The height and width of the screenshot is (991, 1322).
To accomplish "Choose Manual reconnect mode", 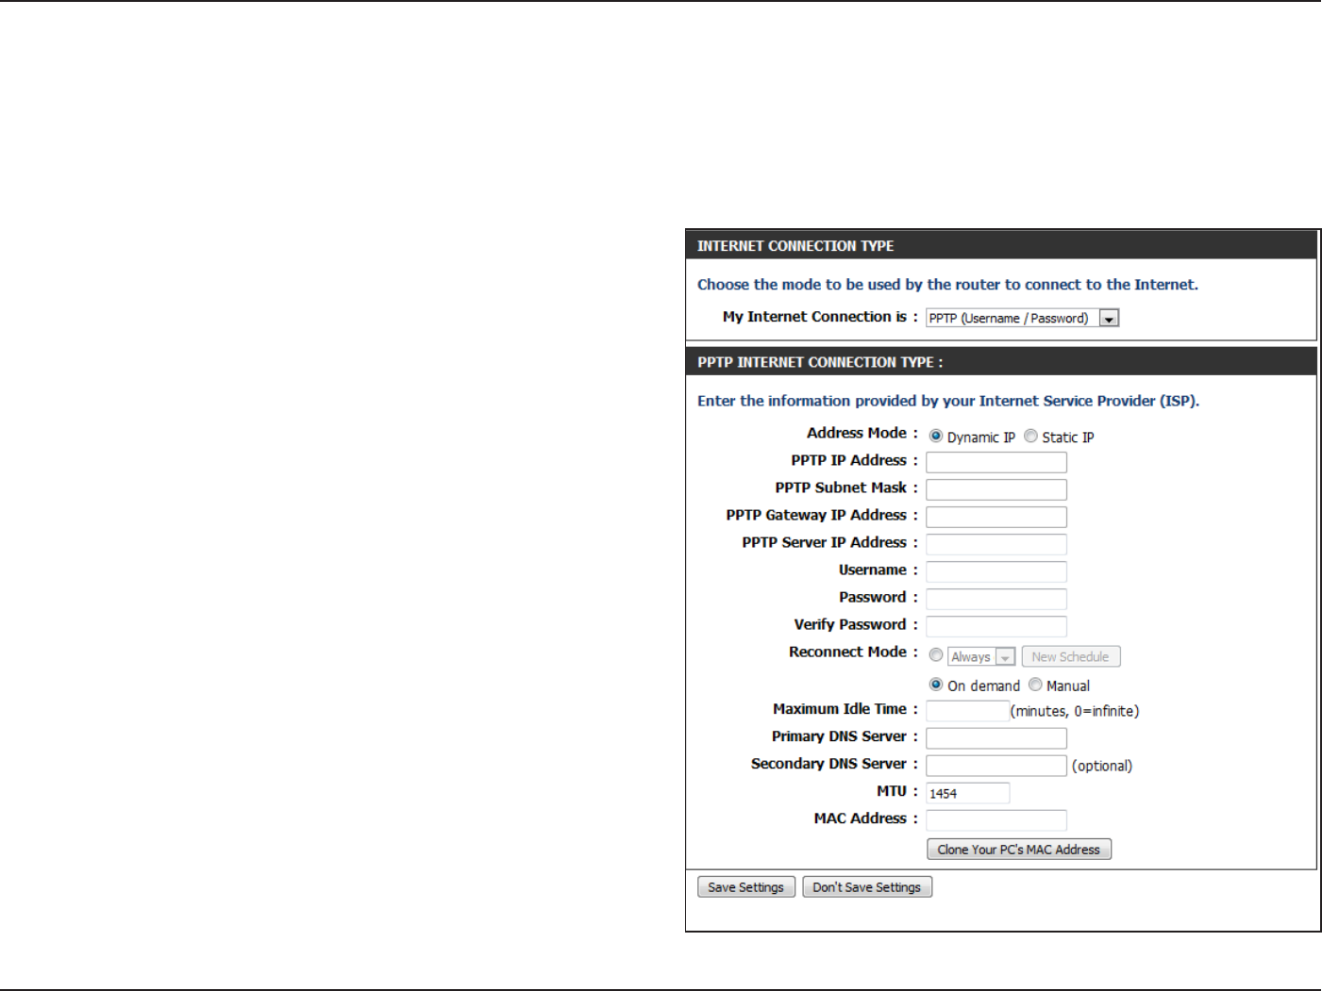I will pos(1035,685).
